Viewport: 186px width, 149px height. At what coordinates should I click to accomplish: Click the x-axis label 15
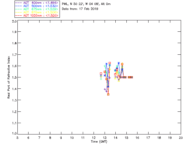click(x=126, y=138)
